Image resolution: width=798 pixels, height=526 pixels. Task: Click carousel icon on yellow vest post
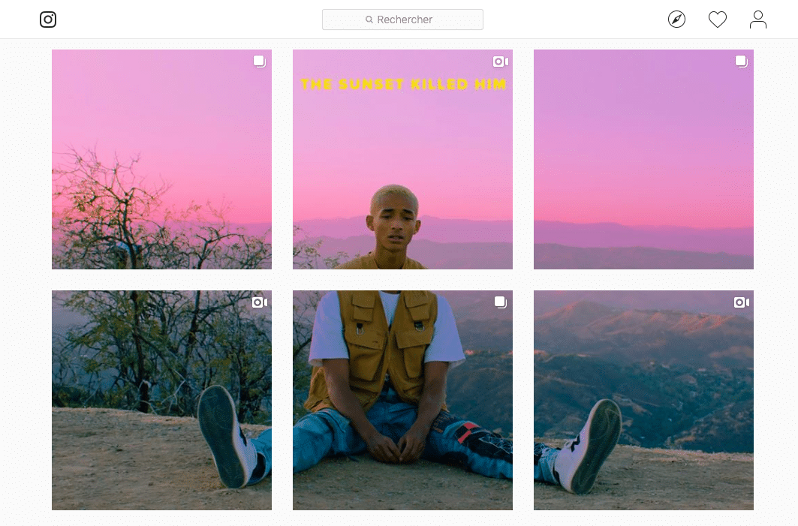click(x=501, y=302)
